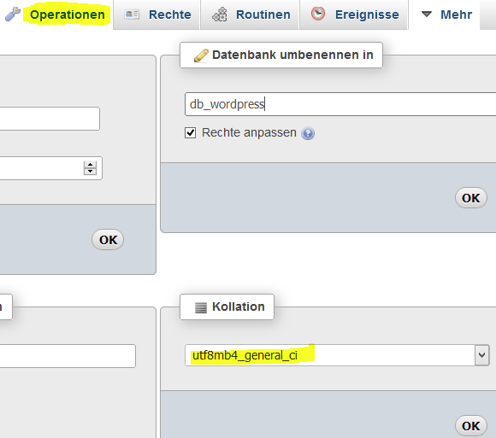Click the down-triangle icon beside Mehr

(427, 15)
